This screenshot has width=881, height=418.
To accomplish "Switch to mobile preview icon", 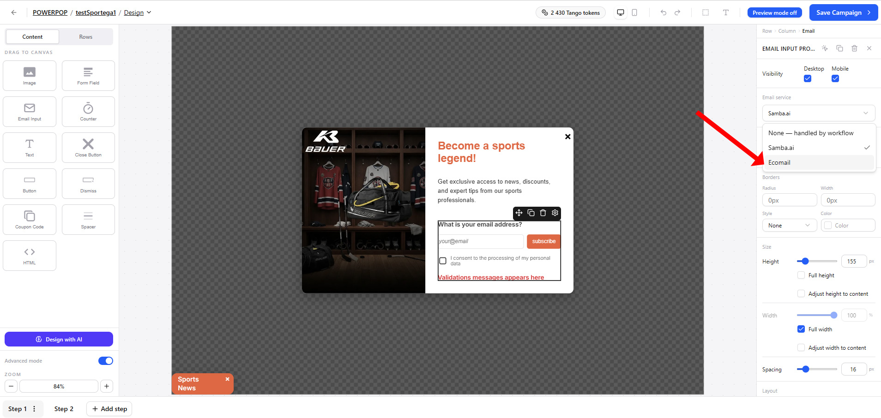I will pos(634,12).
